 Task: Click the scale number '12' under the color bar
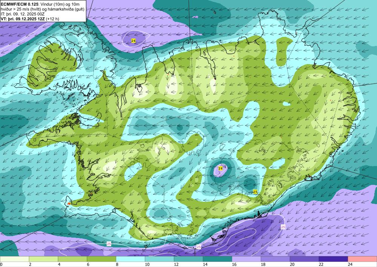tap(176, 264)
